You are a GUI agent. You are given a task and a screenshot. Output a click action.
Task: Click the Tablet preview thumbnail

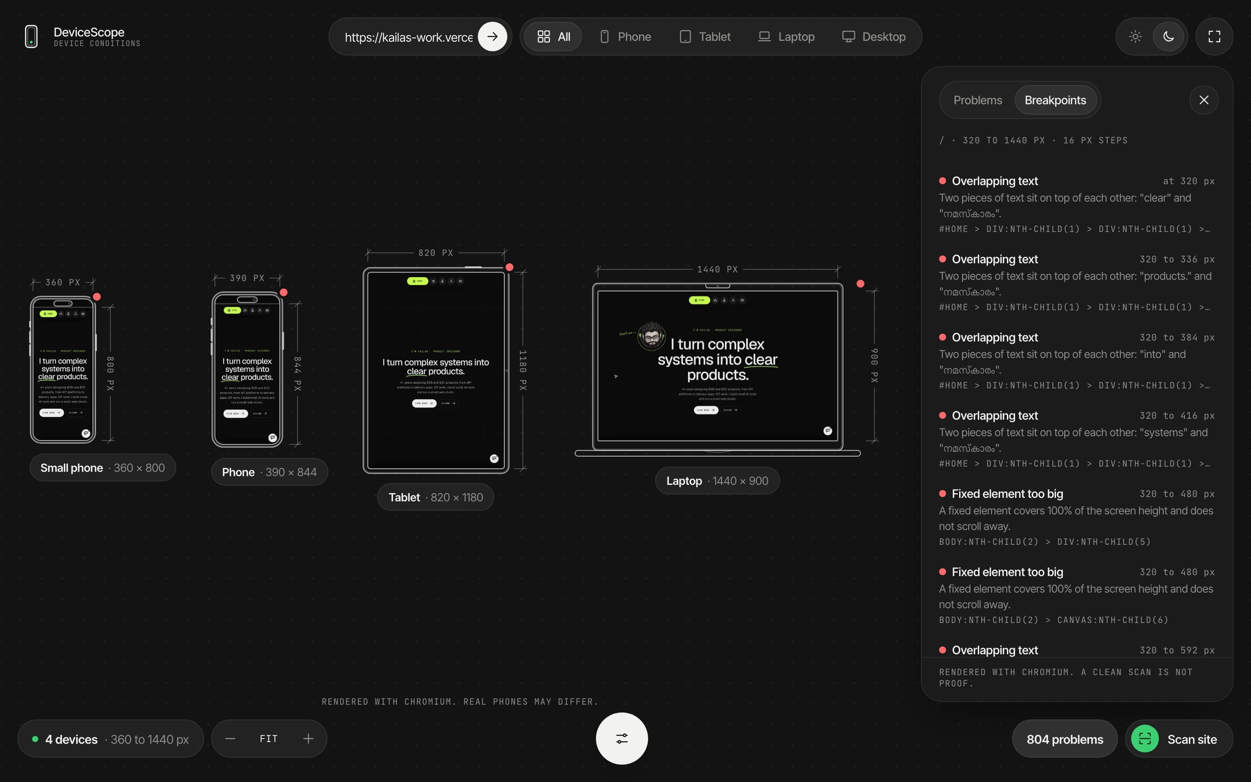point(436,370)
